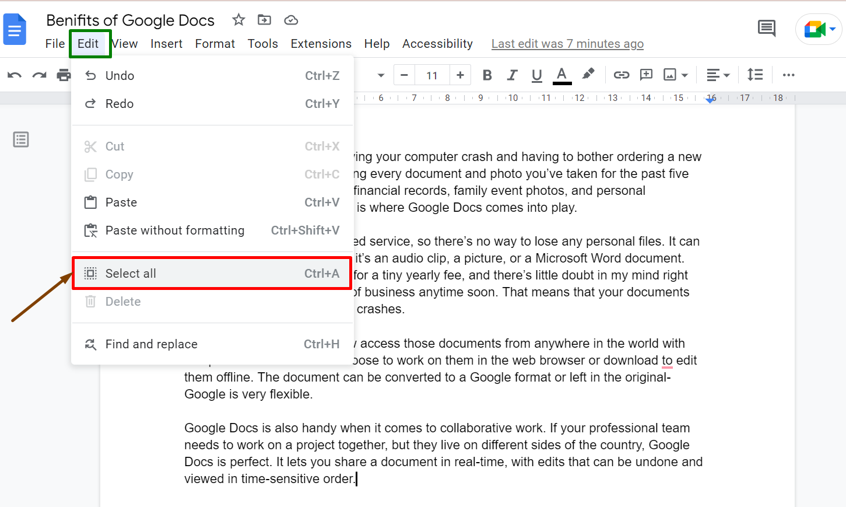The height and width of the screenshot is (507, 846).
Task: Open the line spacing options
Action: tap(755, 75)
